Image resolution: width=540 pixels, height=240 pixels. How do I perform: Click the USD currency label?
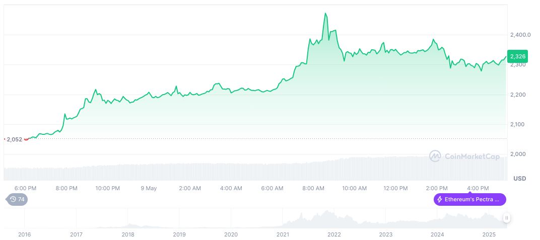(x=519, y=179)
